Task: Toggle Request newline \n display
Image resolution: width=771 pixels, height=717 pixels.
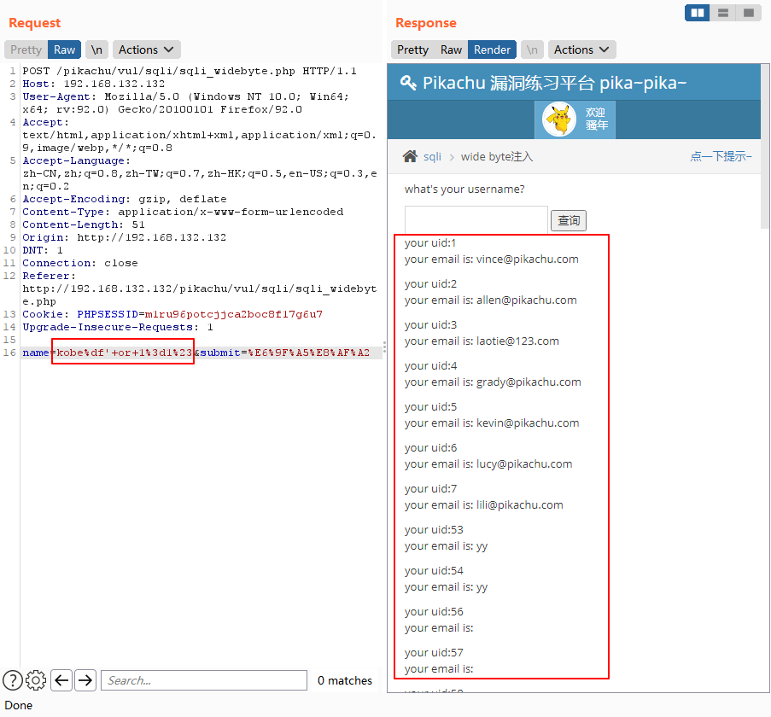Action: pyautogui.click(x=96, y=50)
